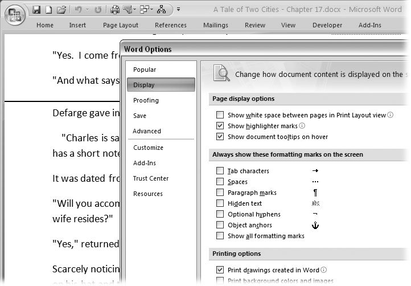Viewport: 411px width, 286px height.
Task: Switch to the References tab
Action: [170, 25]
